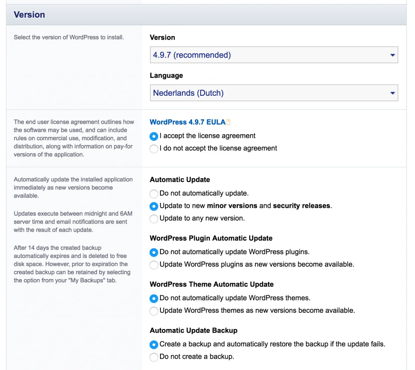Select "Update to any new version"
The image size is (415, 370).
tap(154, 219)
